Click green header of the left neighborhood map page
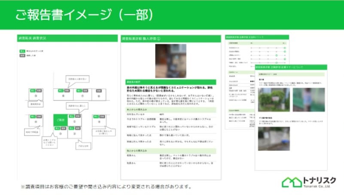The width and height of the screenshot is (344, 195). tap(67, 38)
